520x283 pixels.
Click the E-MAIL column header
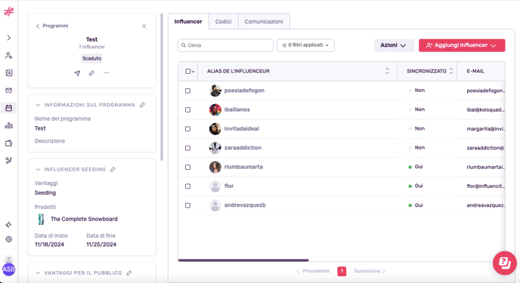(x=475, y=71)
